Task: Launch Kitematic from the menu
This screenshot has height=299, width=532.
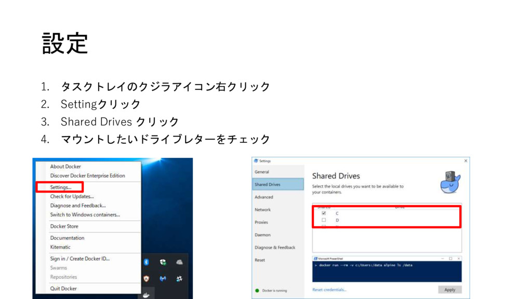Action: 60,247
